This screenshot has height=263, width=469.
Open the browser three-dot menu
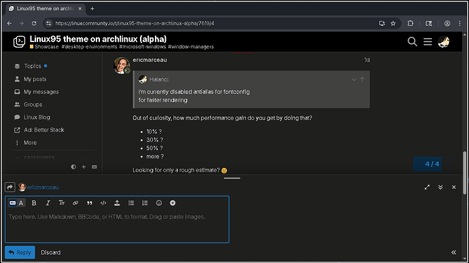[459, 23]
